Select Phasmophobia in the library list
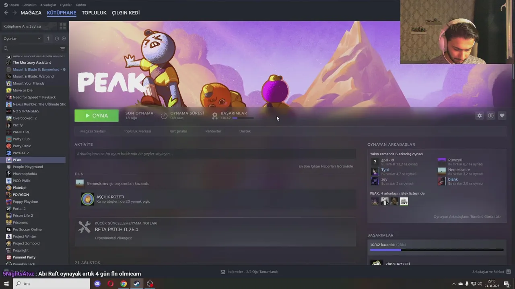 click(x=25, y=174)
